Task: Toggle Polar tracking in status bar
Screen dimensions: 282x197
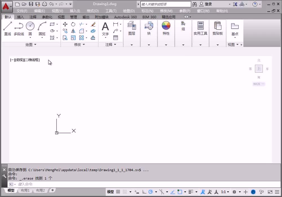Action: [x=151, y=192]
